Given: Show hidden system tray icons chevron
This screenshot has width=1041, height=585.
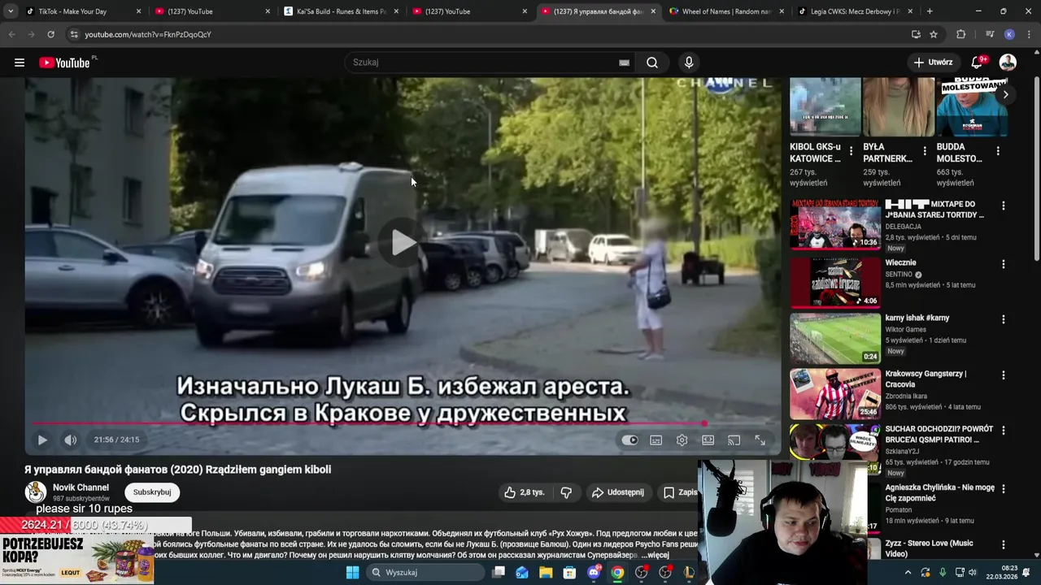Looking at the screenshot, I should (x=908, y=572).
